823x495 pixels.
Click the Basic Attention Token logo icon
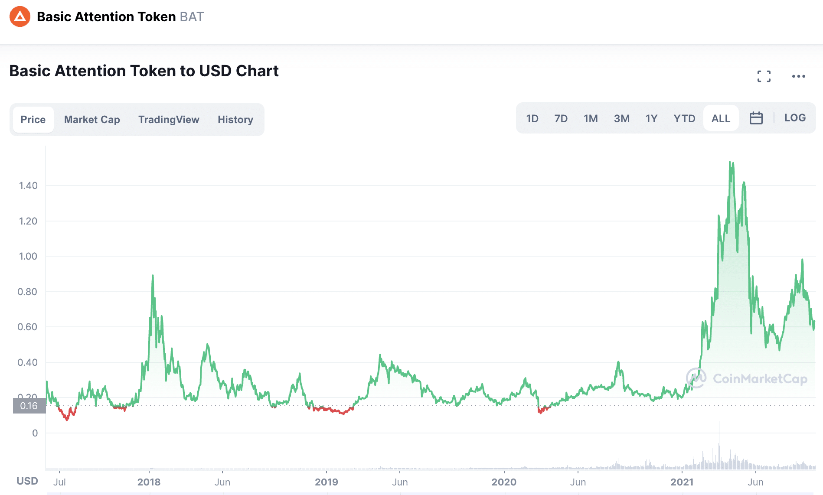click(x=20, y=16)
